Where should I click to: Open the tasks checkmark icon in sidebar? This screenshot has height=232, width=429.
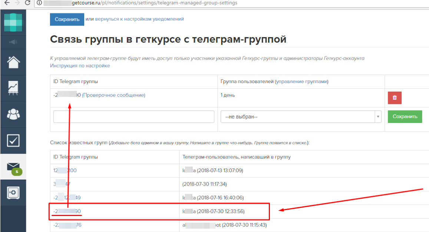[x=13, y=141]
